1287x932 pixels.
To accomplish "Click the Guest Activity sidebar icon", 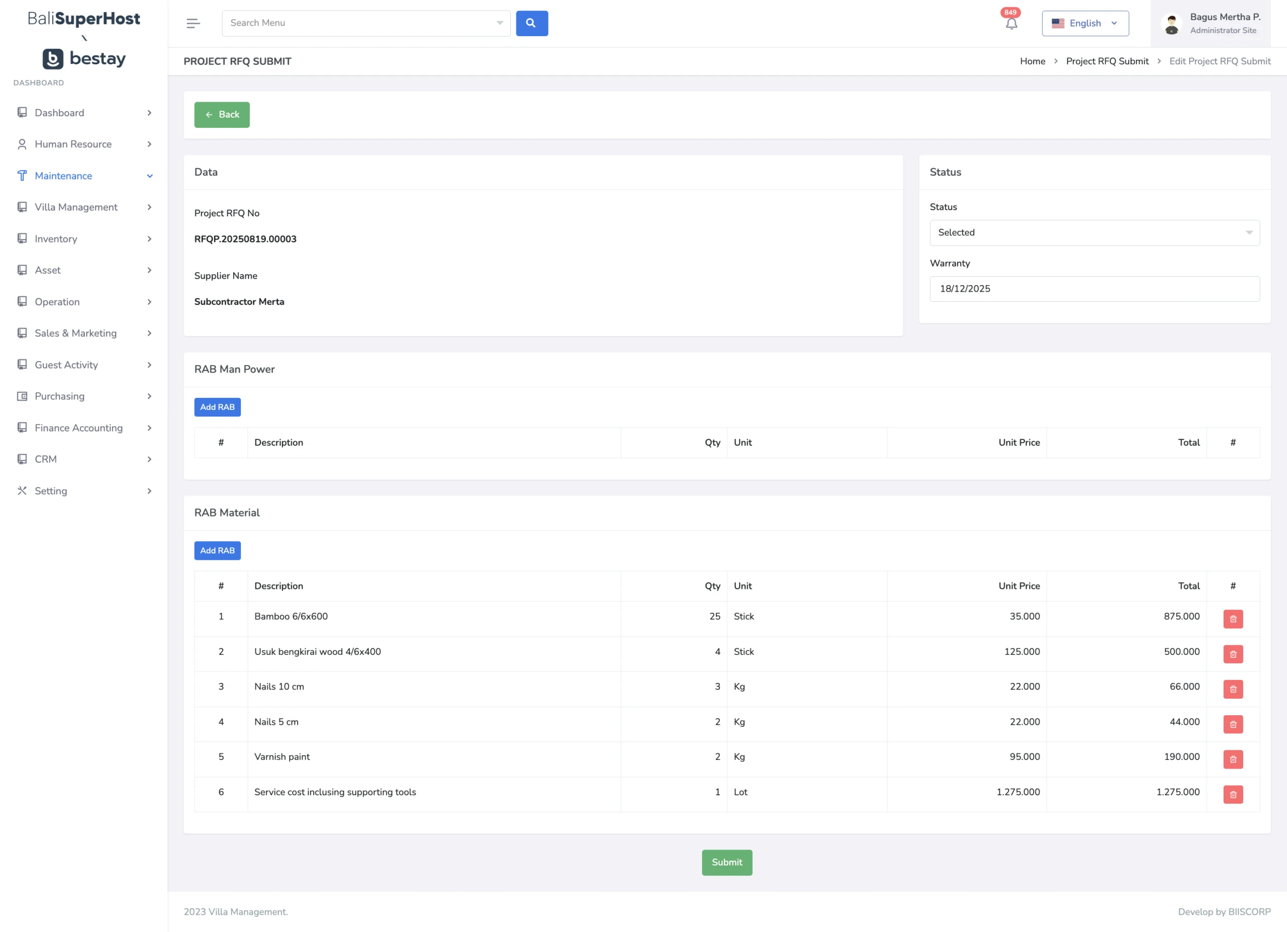I will 22,365.
